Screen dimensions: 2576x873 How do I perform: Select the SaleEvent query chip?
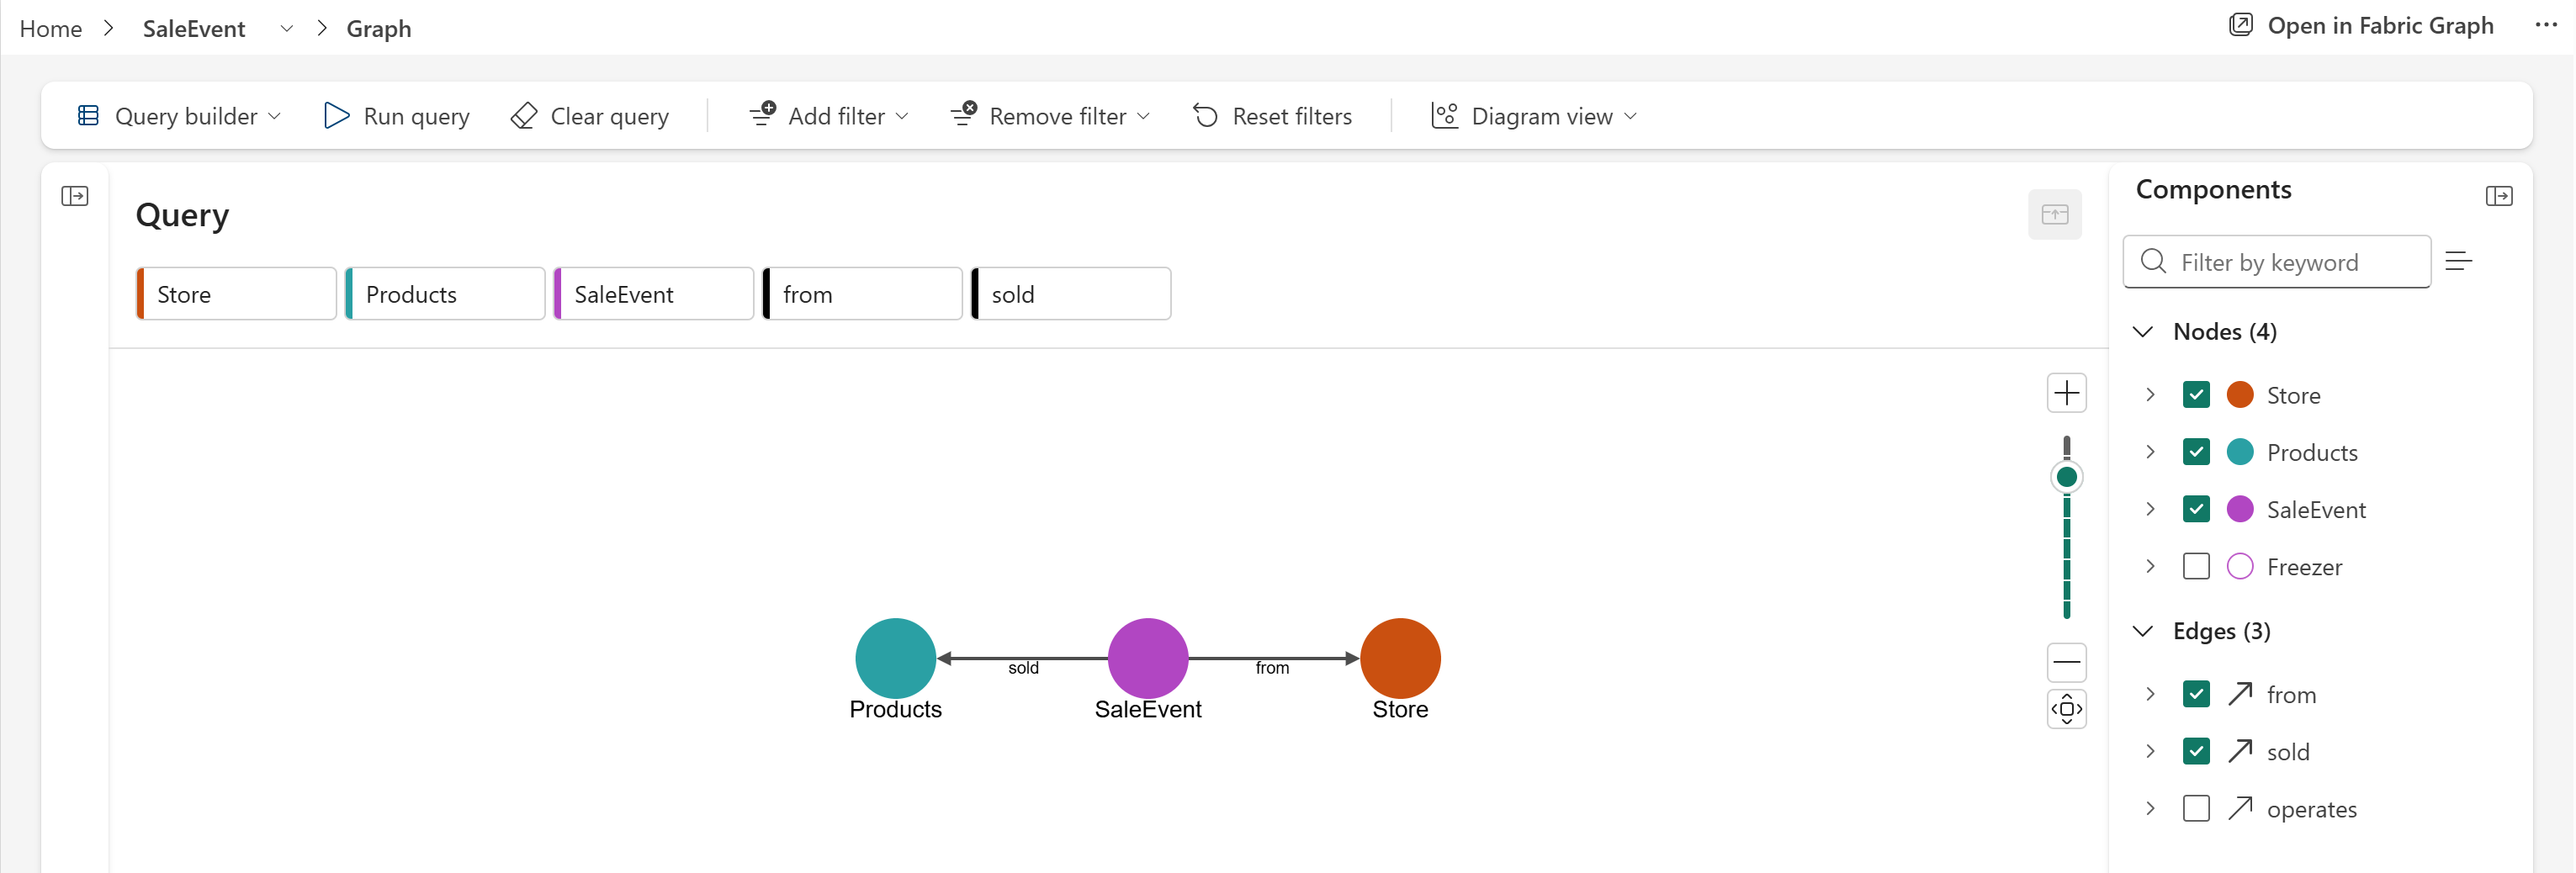(654, 294)
